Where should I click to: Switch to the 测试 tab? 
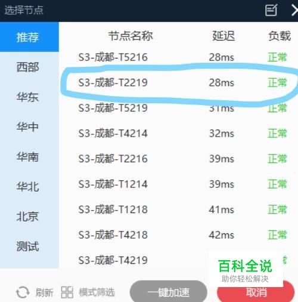29,246
